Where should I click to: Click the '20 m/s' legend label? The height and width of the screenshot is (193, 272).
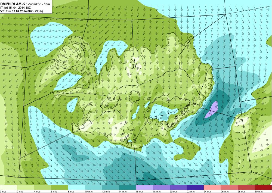[174, 192]
